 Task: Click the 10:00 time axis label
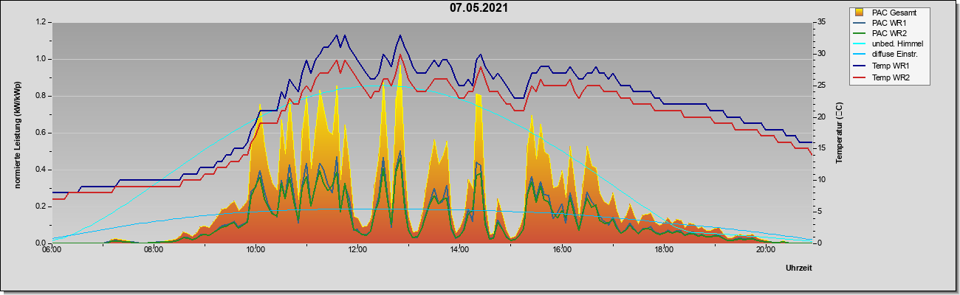[x=255, y=249]
